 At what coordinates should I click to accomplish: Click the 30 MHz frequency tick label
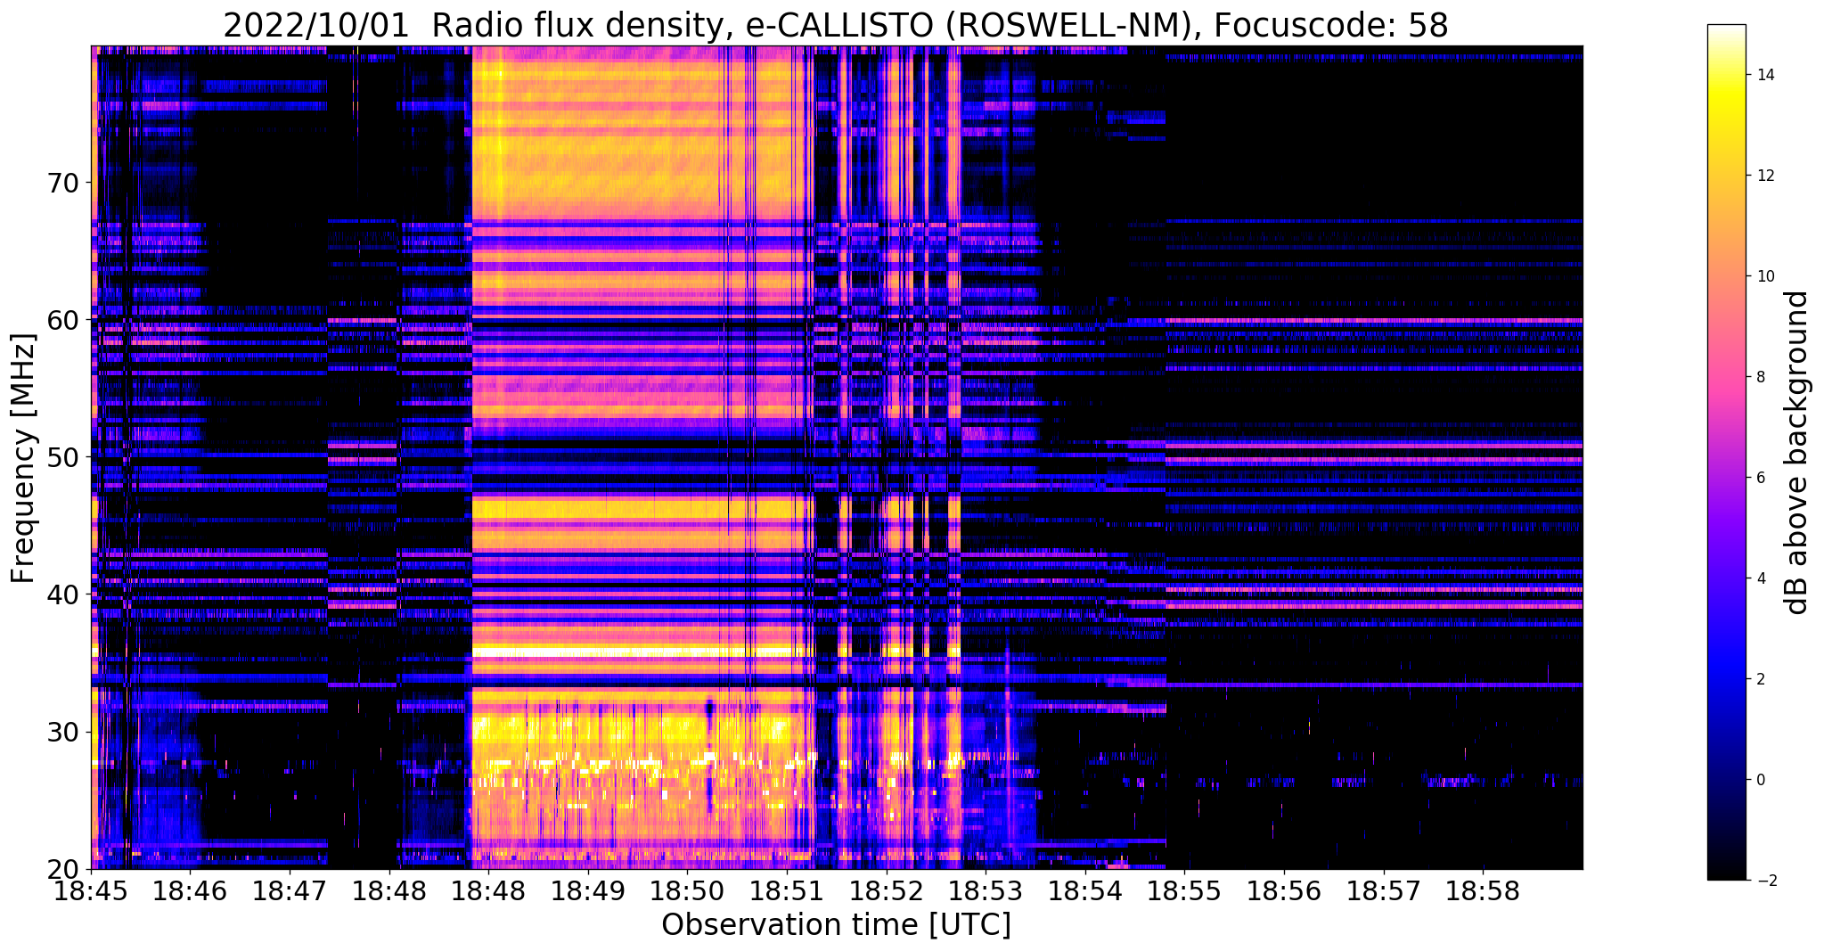point(61,732)
